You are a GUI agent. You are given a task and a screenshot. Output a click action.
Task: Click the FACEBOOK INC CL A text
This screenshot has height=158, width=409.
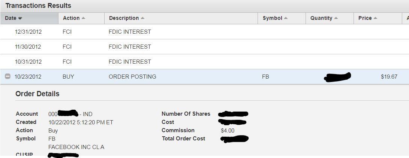click(x=76, y=147)
